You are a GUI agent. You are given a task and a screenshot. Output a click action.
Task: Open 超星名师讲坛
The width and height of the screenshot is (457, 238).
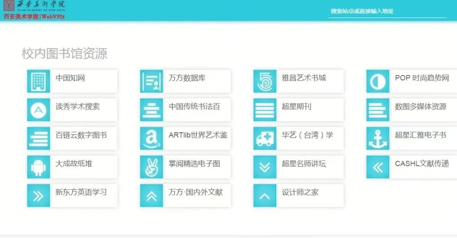pos(303,163)
